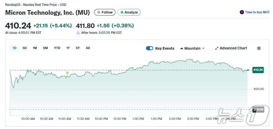Switch chart to YTD range
This screenshot has height=129, width=273.
[57, 48]
